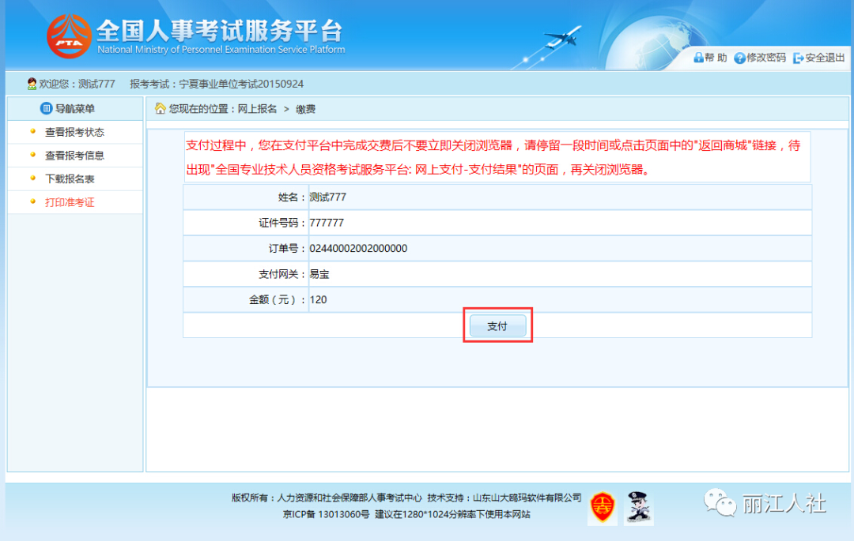Select 打印准考证 menu item
854x541 pixels.
tap(70, 202)
